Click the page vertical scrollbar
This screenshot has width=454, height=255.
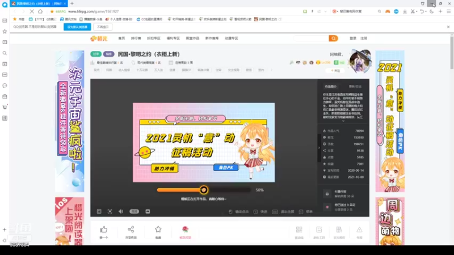pos(452,52)
